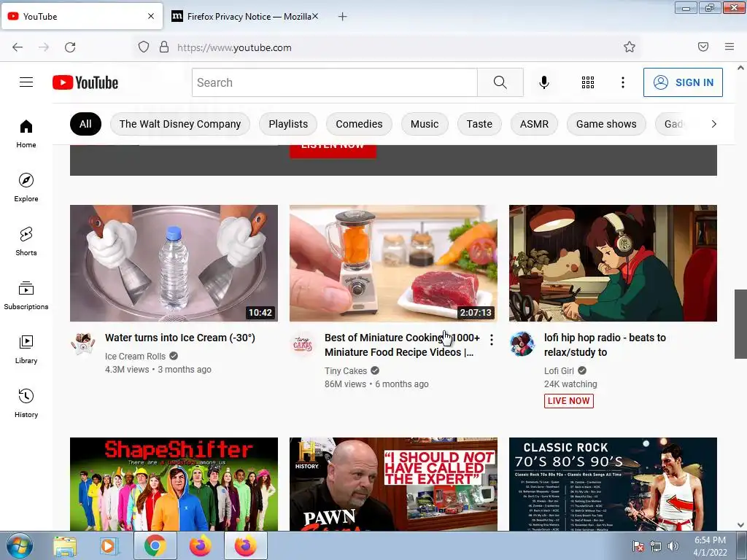The image size is (747, 560).
Task: Show more filter chips with the arrow
Action: [713, 124]
